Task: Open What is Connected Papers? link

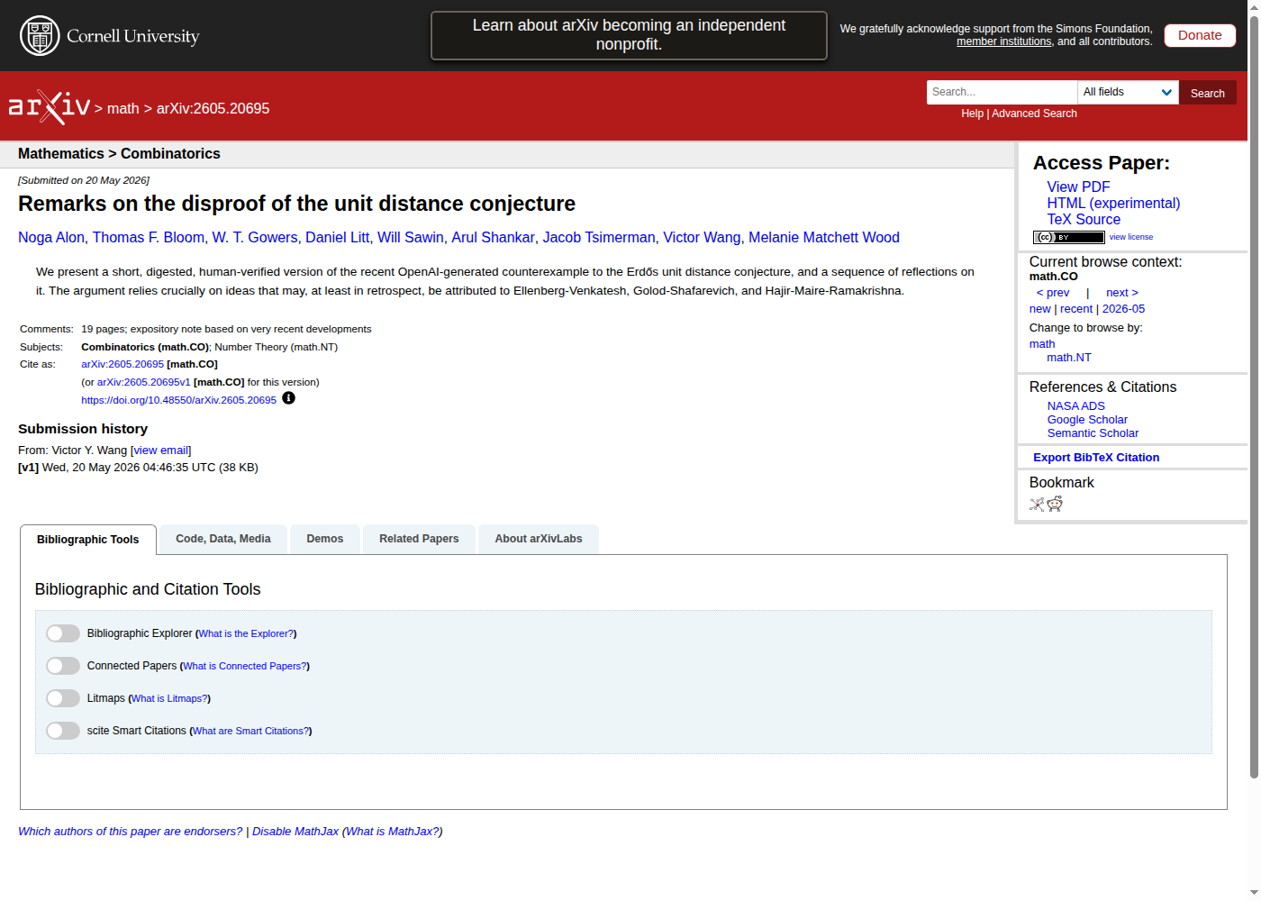Action: 245,666
